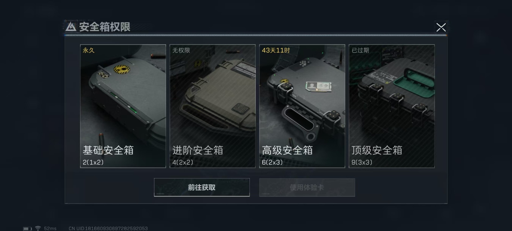Close the 安全箱权限 dialog

(441, 27)
